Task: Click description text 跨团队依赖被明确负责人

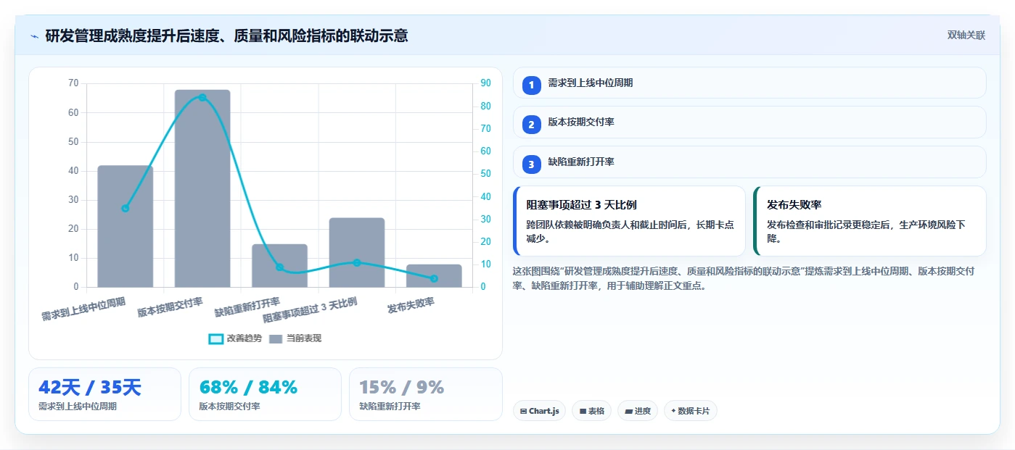Action: pyautogui.click(x=630, y=231)
